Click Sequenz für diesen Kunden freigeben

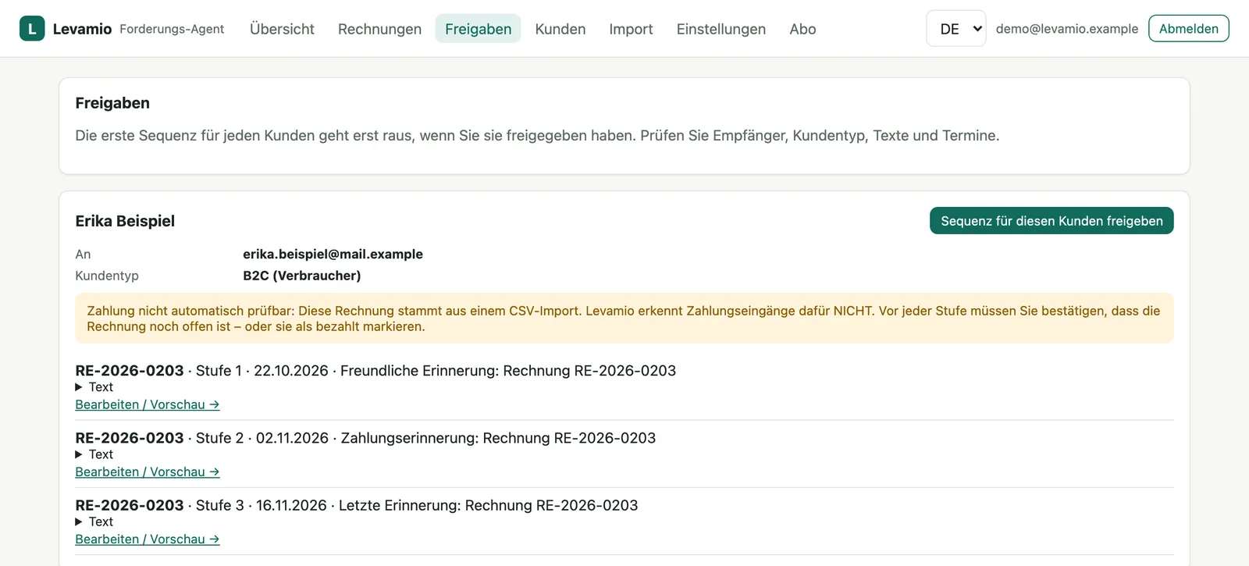pos(1052,221)
